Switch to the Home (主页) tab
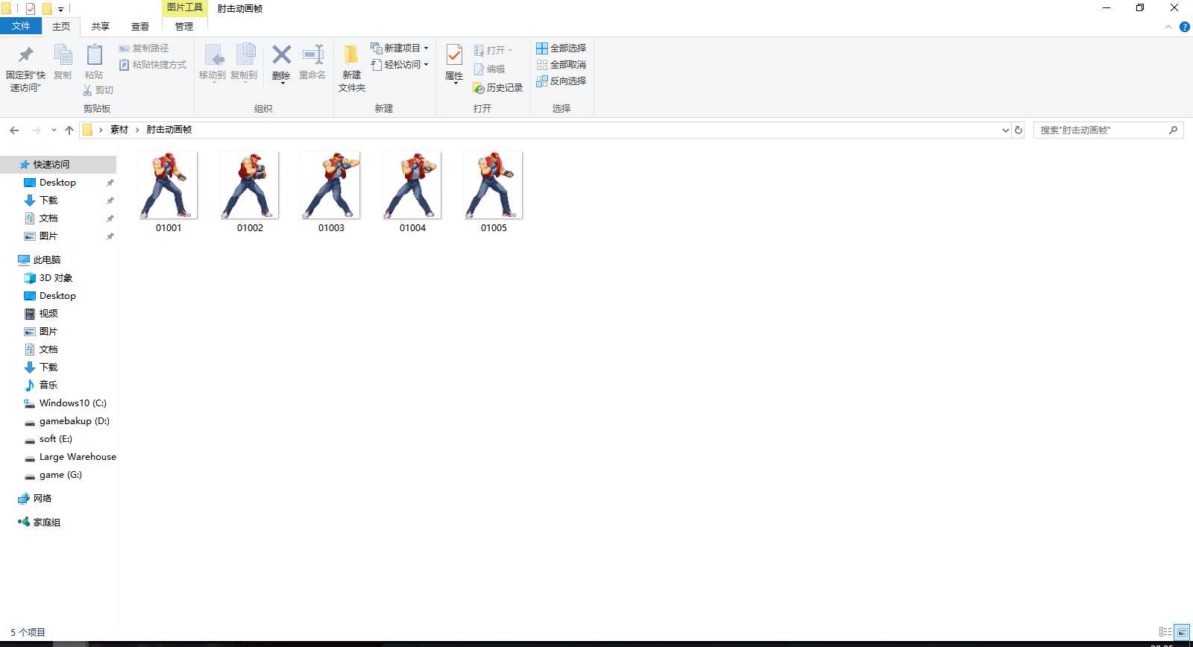This screenshot has height=647, width=1193. [61, 26]
